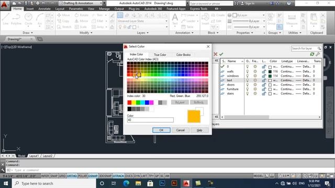This screenshot has width=335, height=188.
Task: Open File Explorer from the taskbar
Action: pyautogui.click(x=138, y=183)
